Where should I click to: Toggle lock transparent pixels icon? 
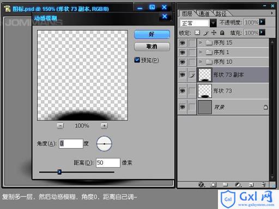click(197, 33)
